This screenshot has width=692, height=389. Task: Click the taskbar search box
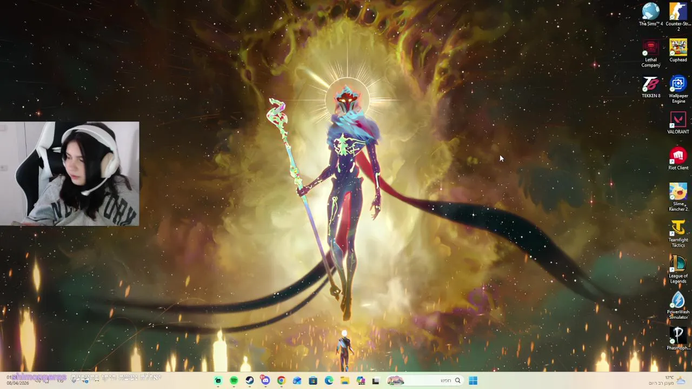pos(424,381)
